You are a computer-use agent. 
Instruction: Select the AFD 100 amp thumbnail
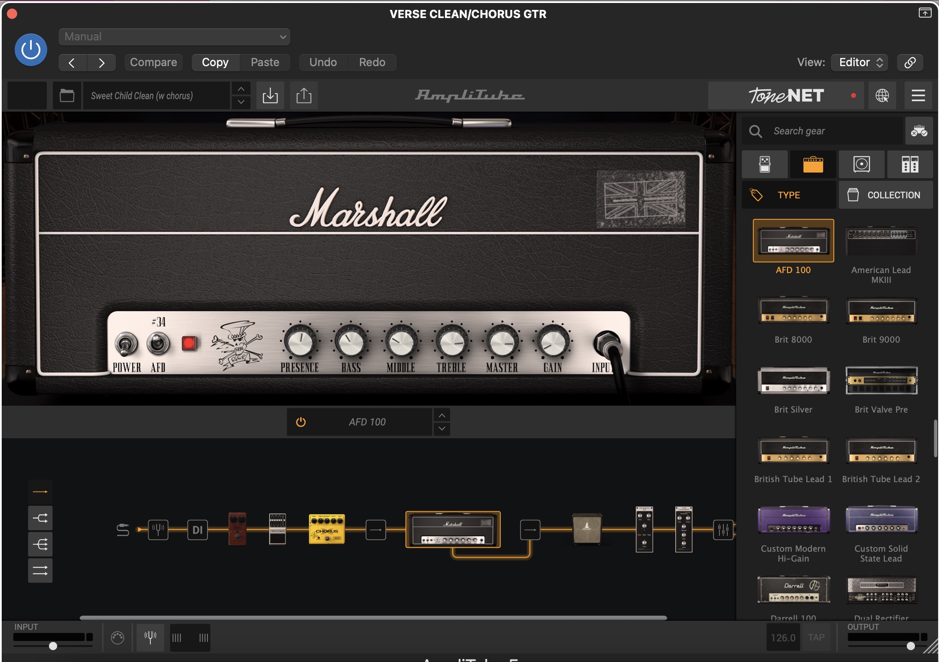tap(793, 241)
